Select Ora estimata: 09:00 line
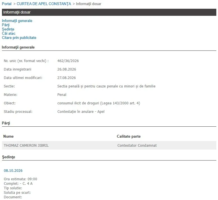 [20, 179]
